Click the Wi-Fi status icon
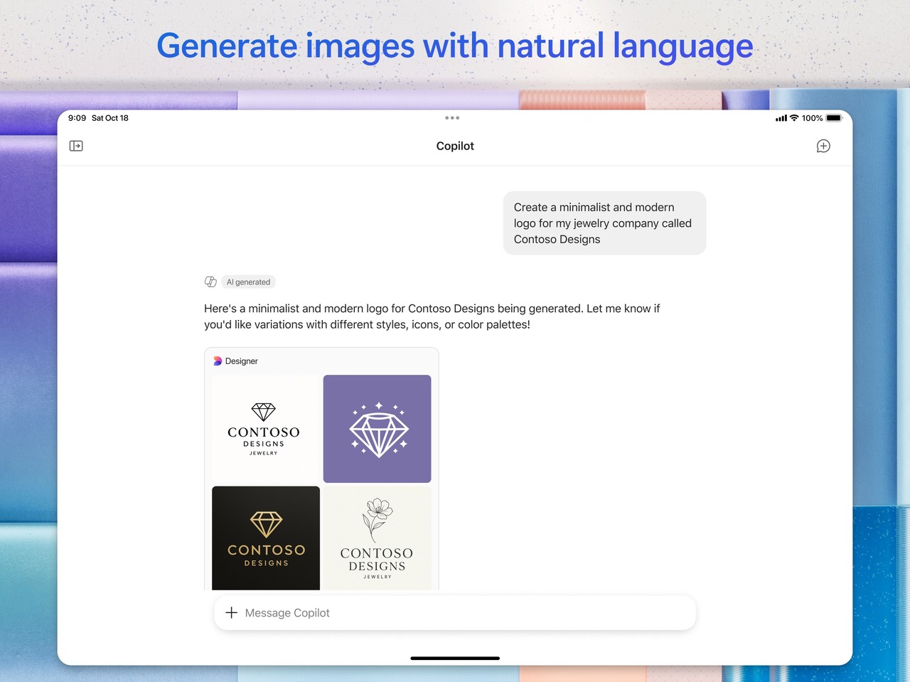The height and width of the screenshot is (682, 910). (x=794, y=118)
